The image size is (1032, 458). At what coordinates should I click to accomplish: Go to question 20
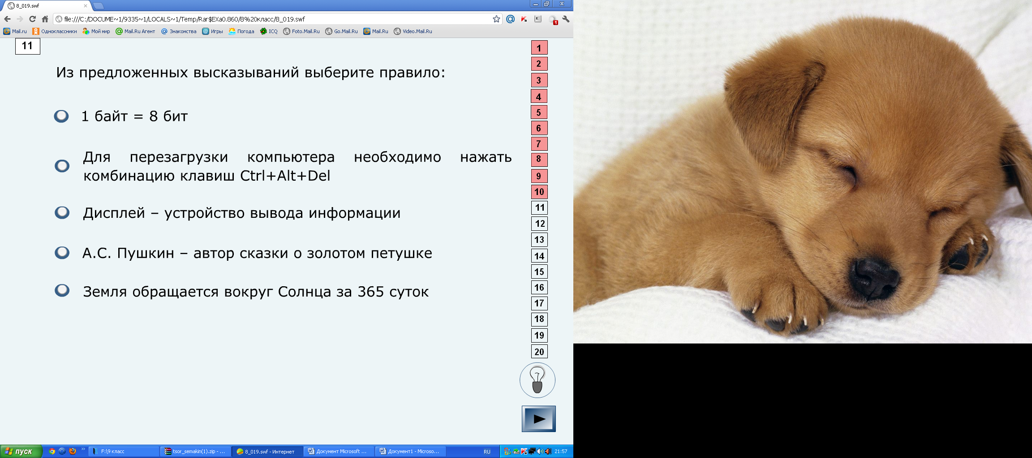click(x=539, y=352)
